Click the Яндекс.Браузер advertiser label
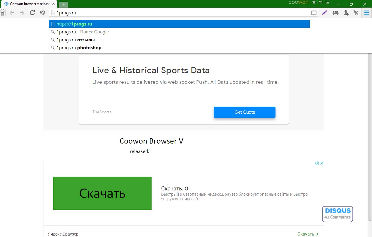This screenshot has height=237, width=372. [x=63, y=234]
